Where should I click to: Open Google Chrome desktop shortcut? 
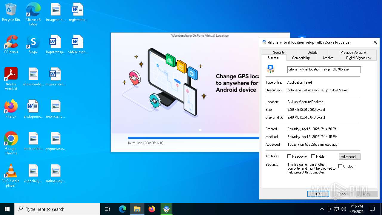[11, 143]
